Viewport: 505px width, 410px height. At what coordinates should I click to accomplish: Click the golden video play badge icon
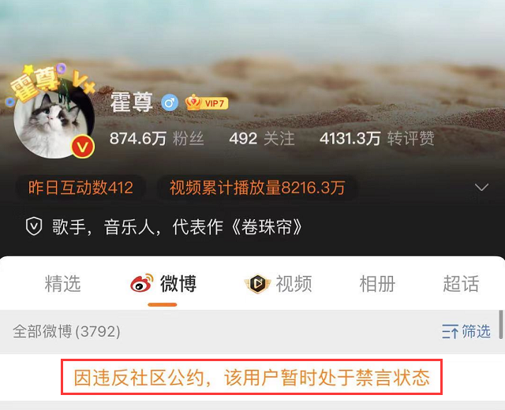pos(257,284)
